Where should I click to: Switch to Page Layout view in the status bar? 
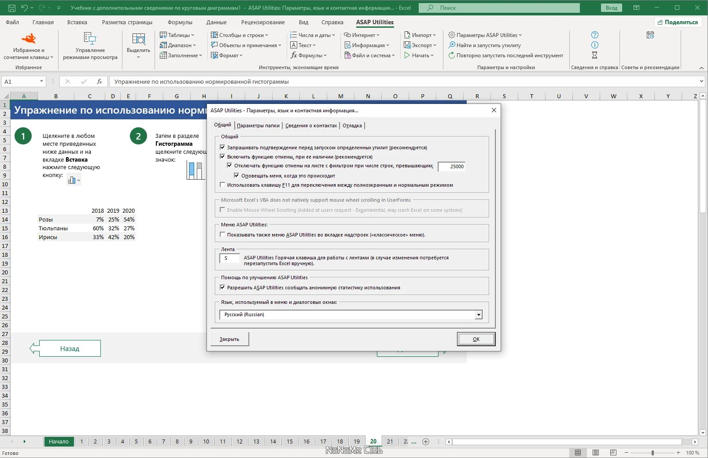tap(595, 453)
